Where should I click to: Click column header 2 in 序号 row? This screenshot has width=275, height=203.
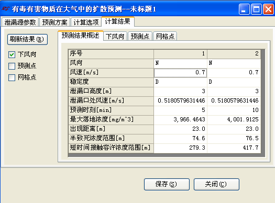coord(234,54)
